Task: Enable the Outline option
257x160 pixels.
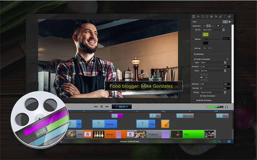Action: click(x=193, y=39)
